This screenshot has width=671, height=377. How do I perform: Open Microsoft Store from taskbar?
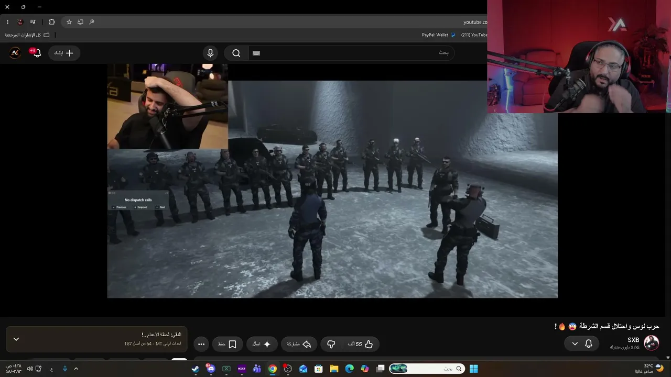[x=318, y=369]
